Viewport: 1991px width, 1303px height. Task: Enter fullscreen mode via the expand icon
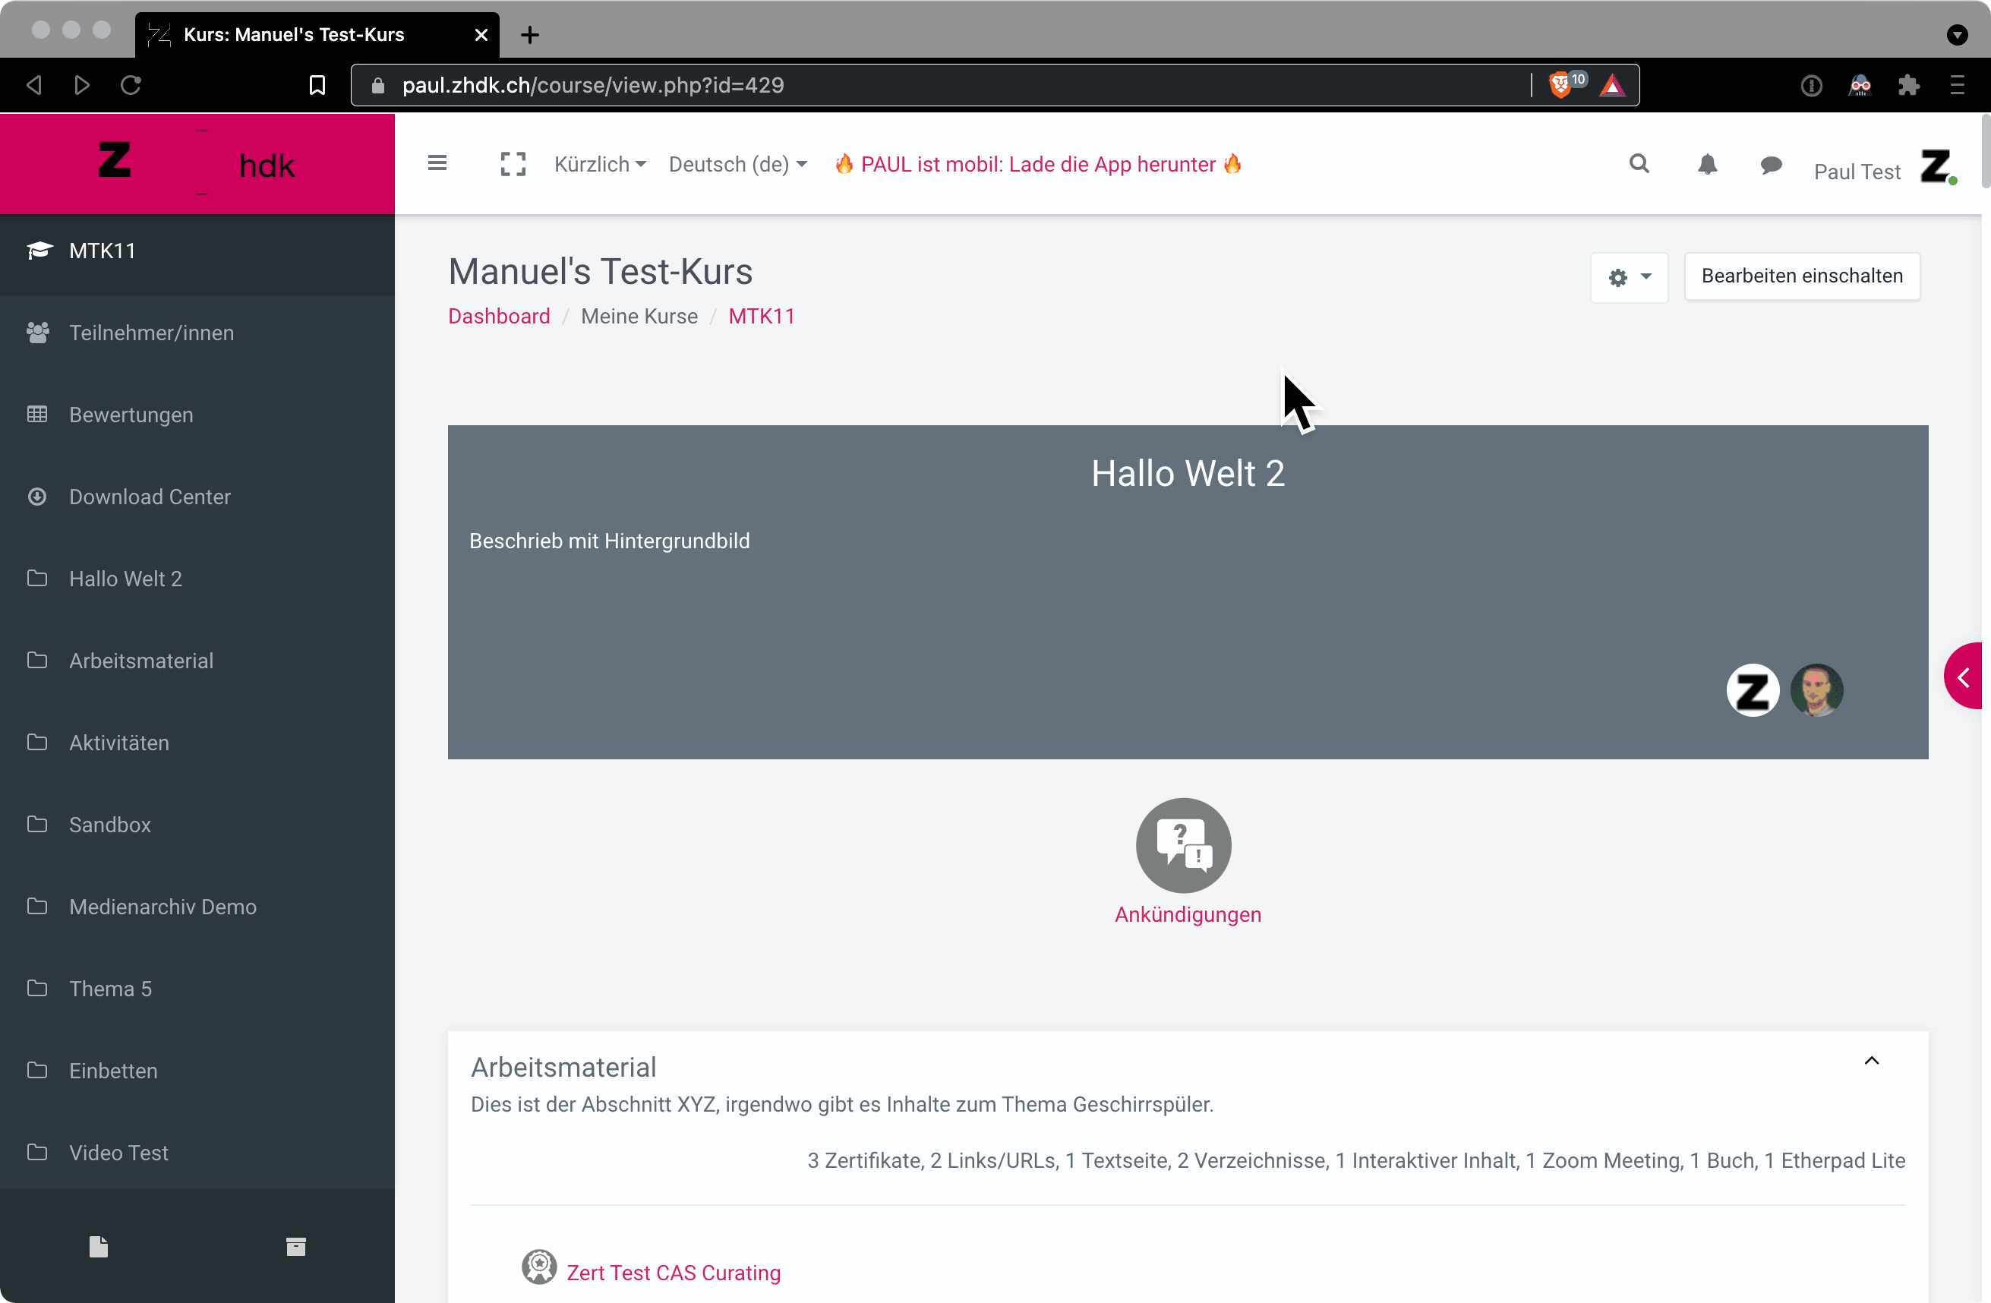[513, 164]
